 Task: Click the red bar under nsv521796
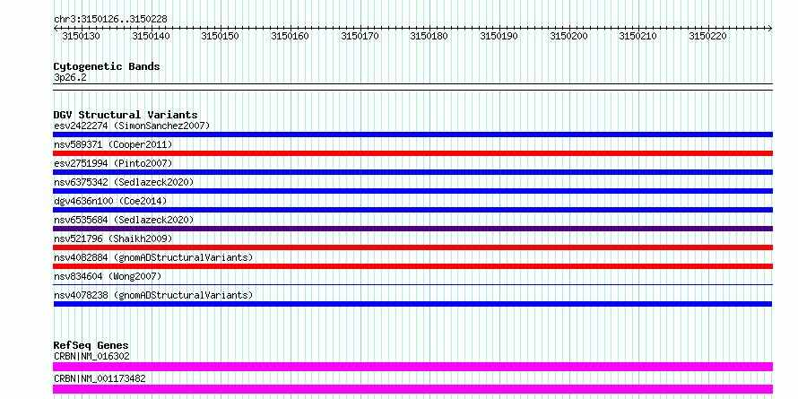click(x=412, y=247)
